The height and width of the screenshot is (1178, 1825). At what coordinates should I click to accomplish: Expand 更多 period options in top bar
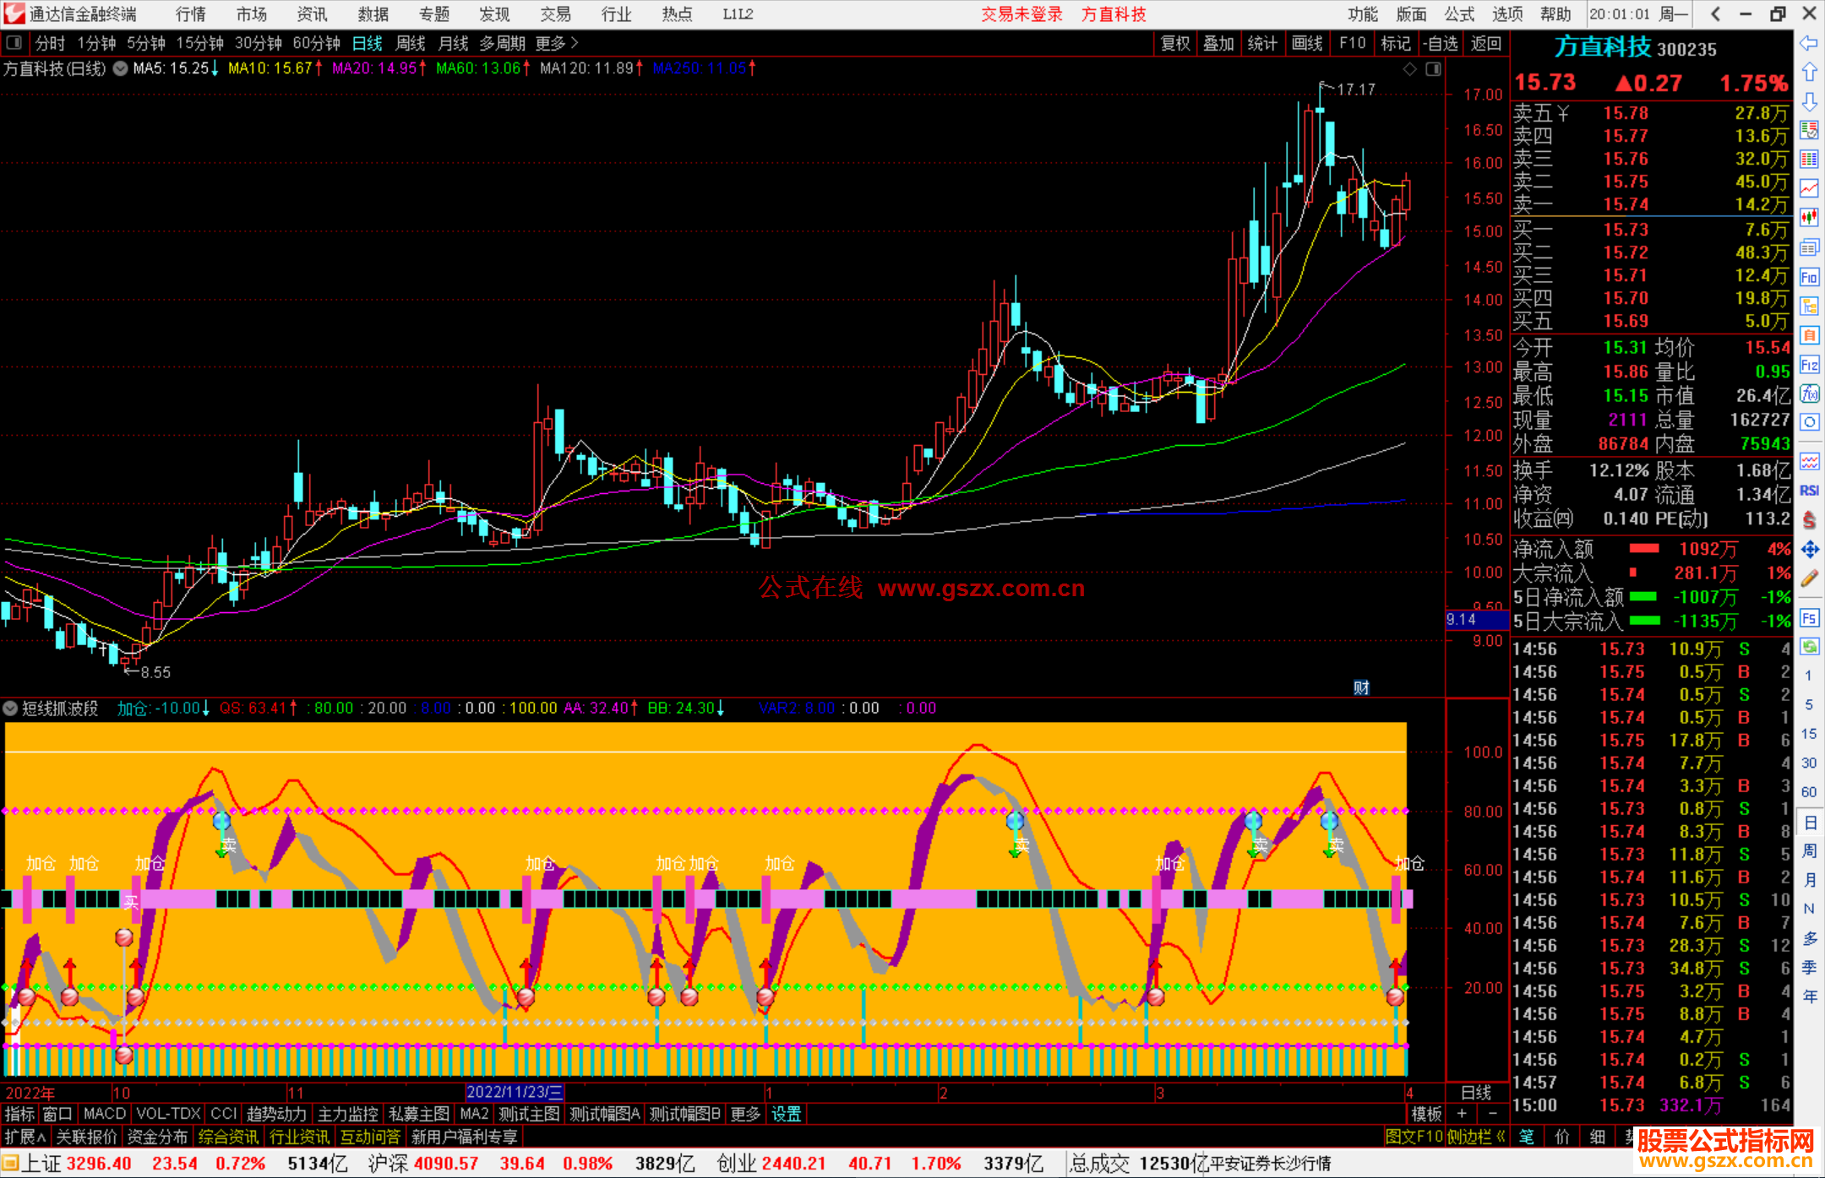click(557, 42)
